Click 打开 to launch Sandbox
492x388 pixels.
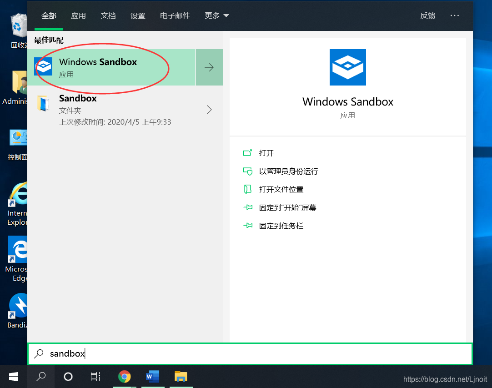266,153
